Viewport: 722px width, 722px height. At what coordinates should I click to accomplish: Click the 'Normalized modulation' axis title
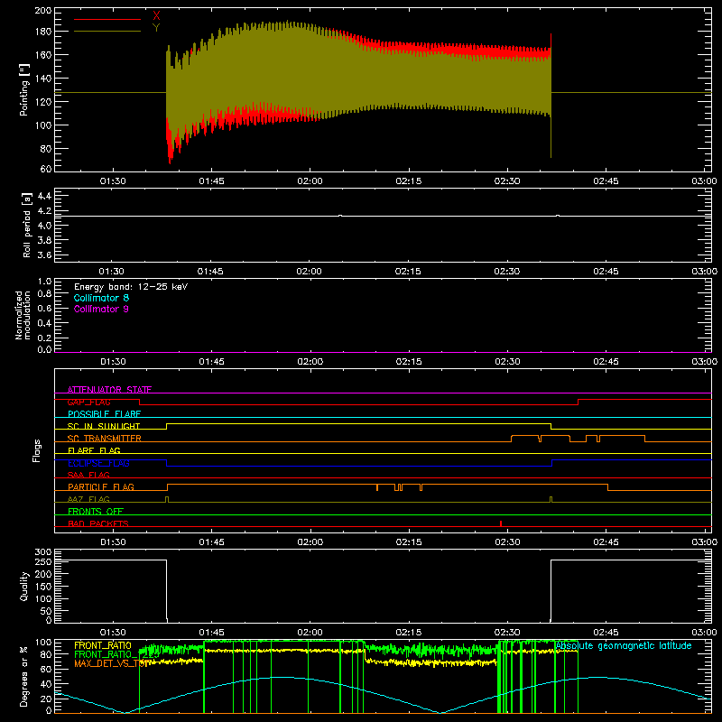click(x=23, y=315)
